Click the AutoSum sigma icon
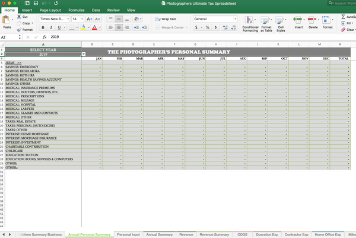356x238 pixels. 344,17
